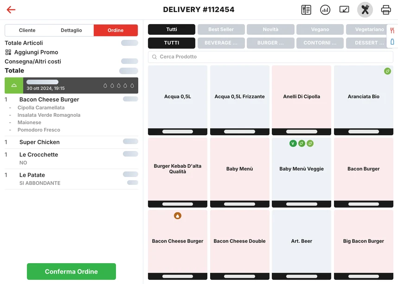The image size is (398, 284).
Task: Add Bacon Cheese Double product
Action: pyautogui.click(x=240, y=245)
